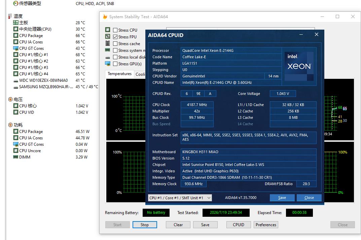
Task: Click the Stress local disks drive icon
Action: click(108, 57)
